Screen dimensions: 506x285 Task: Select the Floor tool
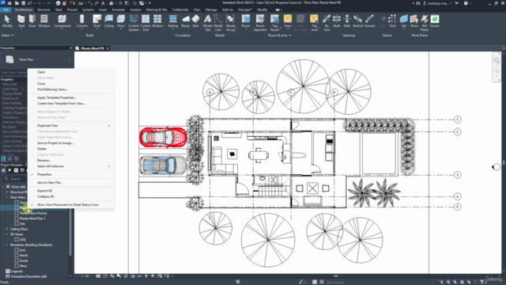tap(121, 21)
